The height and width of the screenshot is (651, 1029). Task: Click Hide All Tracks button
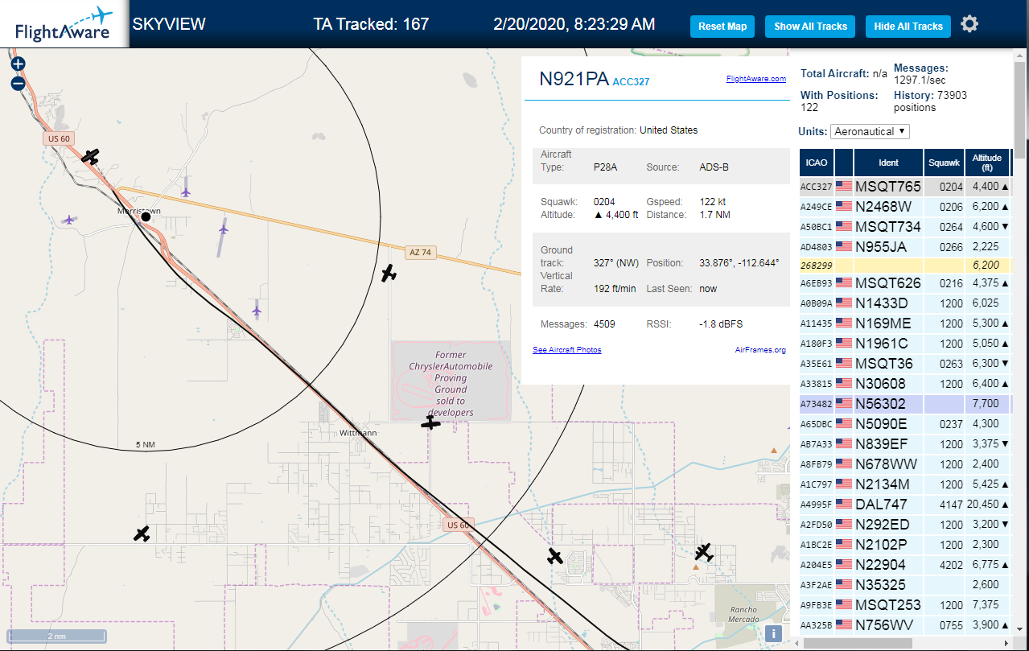(x=908, y=27)
